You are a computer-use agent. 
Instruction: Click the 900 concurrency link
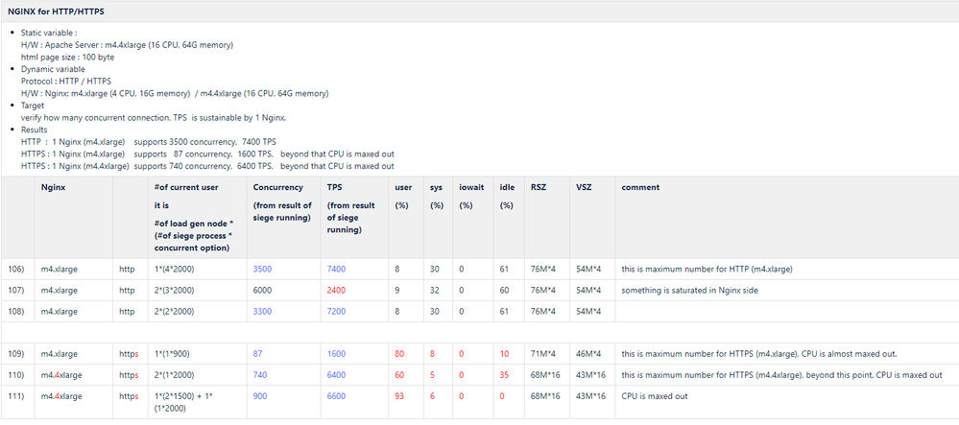click(260, 395)
